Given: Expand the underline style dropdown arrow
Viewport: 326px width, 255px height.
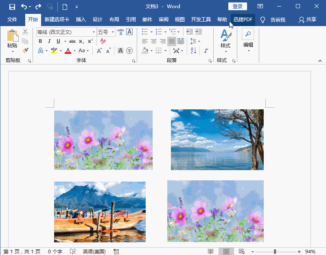Looking at the screenshot, I should 65,41.
